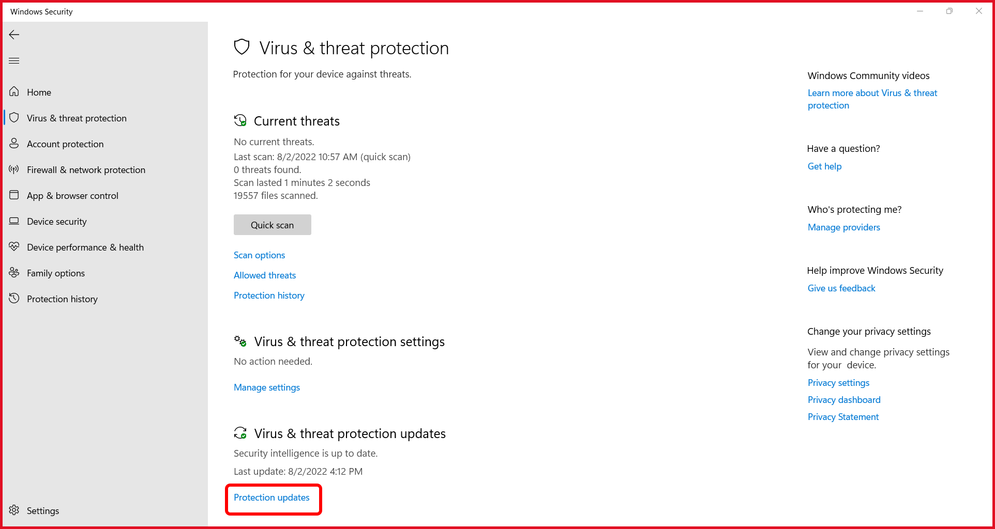The height and width of the screenshot is (529, 995).
Task: Open App & browser control
Action: [x=72, y=195]
